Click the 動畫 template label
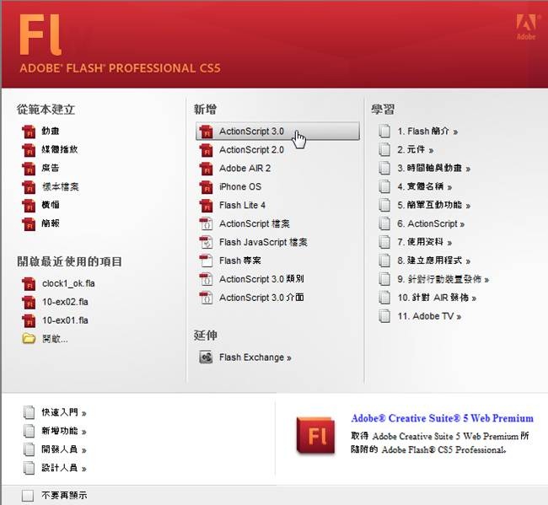 point(51,131)
